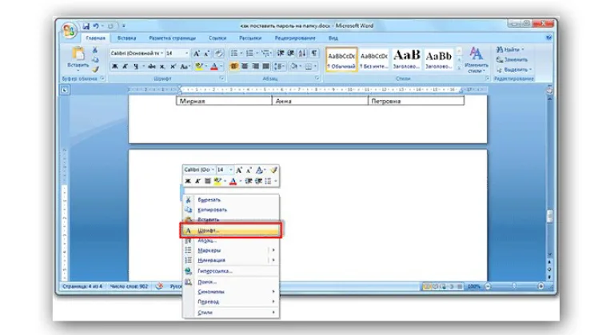Switch to the Вид ribbon tab
Screen dimensions: 614x335
[x=333, y=38]
